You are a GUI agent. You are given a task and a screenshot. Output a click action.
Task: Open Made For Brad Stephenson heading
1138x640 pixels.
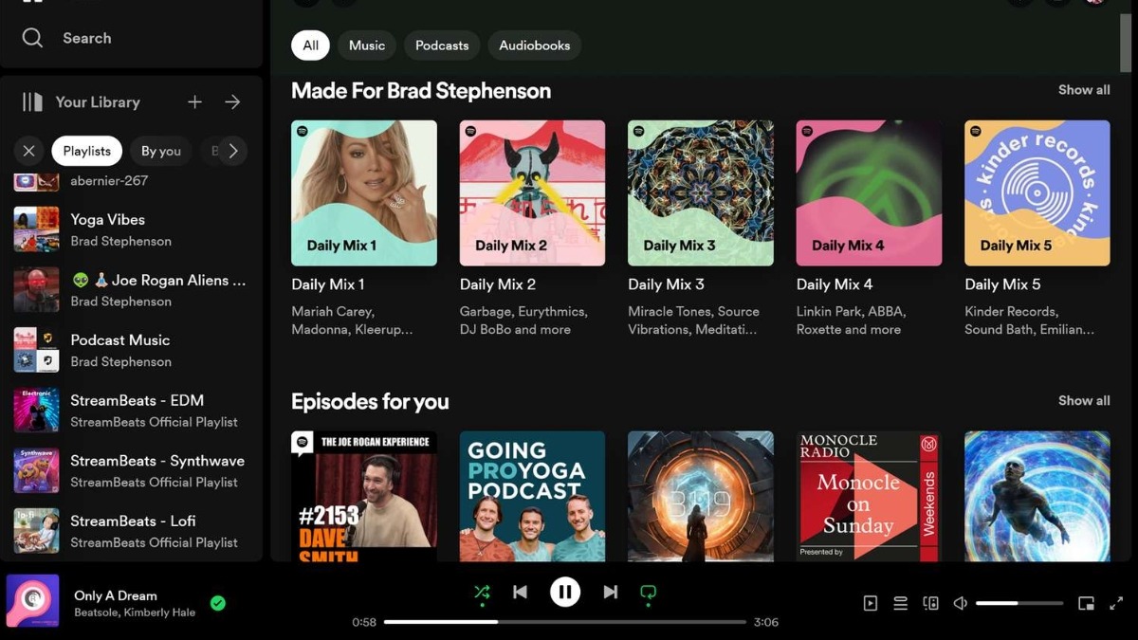[x=421, y=91]
